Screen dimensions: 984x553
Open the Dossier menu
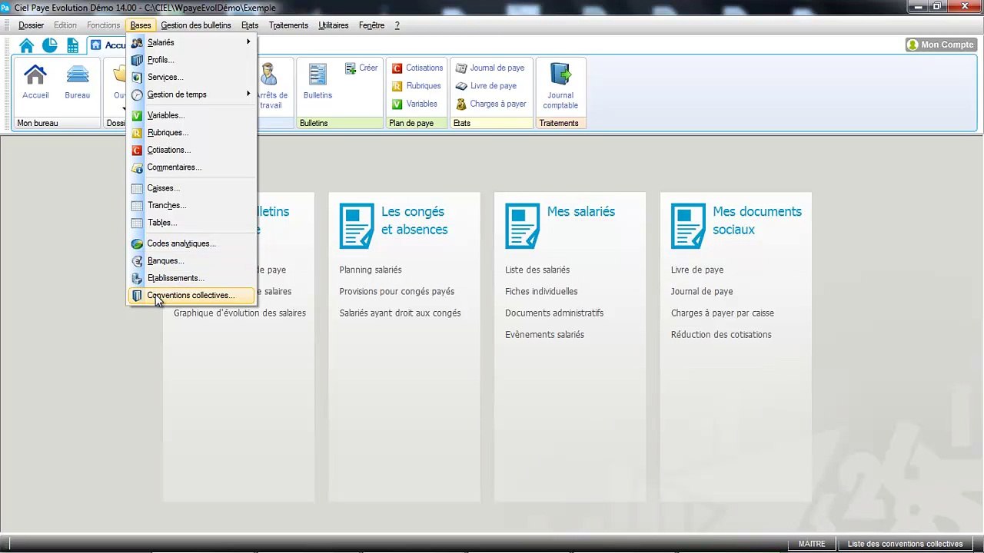(32, 25)
